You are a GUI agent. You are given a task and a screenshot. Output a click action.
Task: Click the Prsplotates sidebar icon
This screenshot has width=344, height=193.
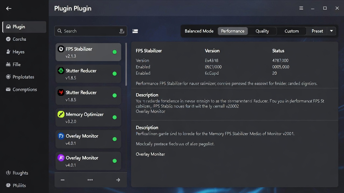pyautogui.click(x=8, y=77)
